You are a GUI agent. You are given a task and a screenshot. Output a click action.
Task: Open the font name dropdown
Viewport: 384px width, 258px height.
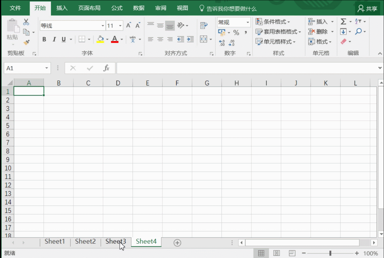tap(103, 26)
